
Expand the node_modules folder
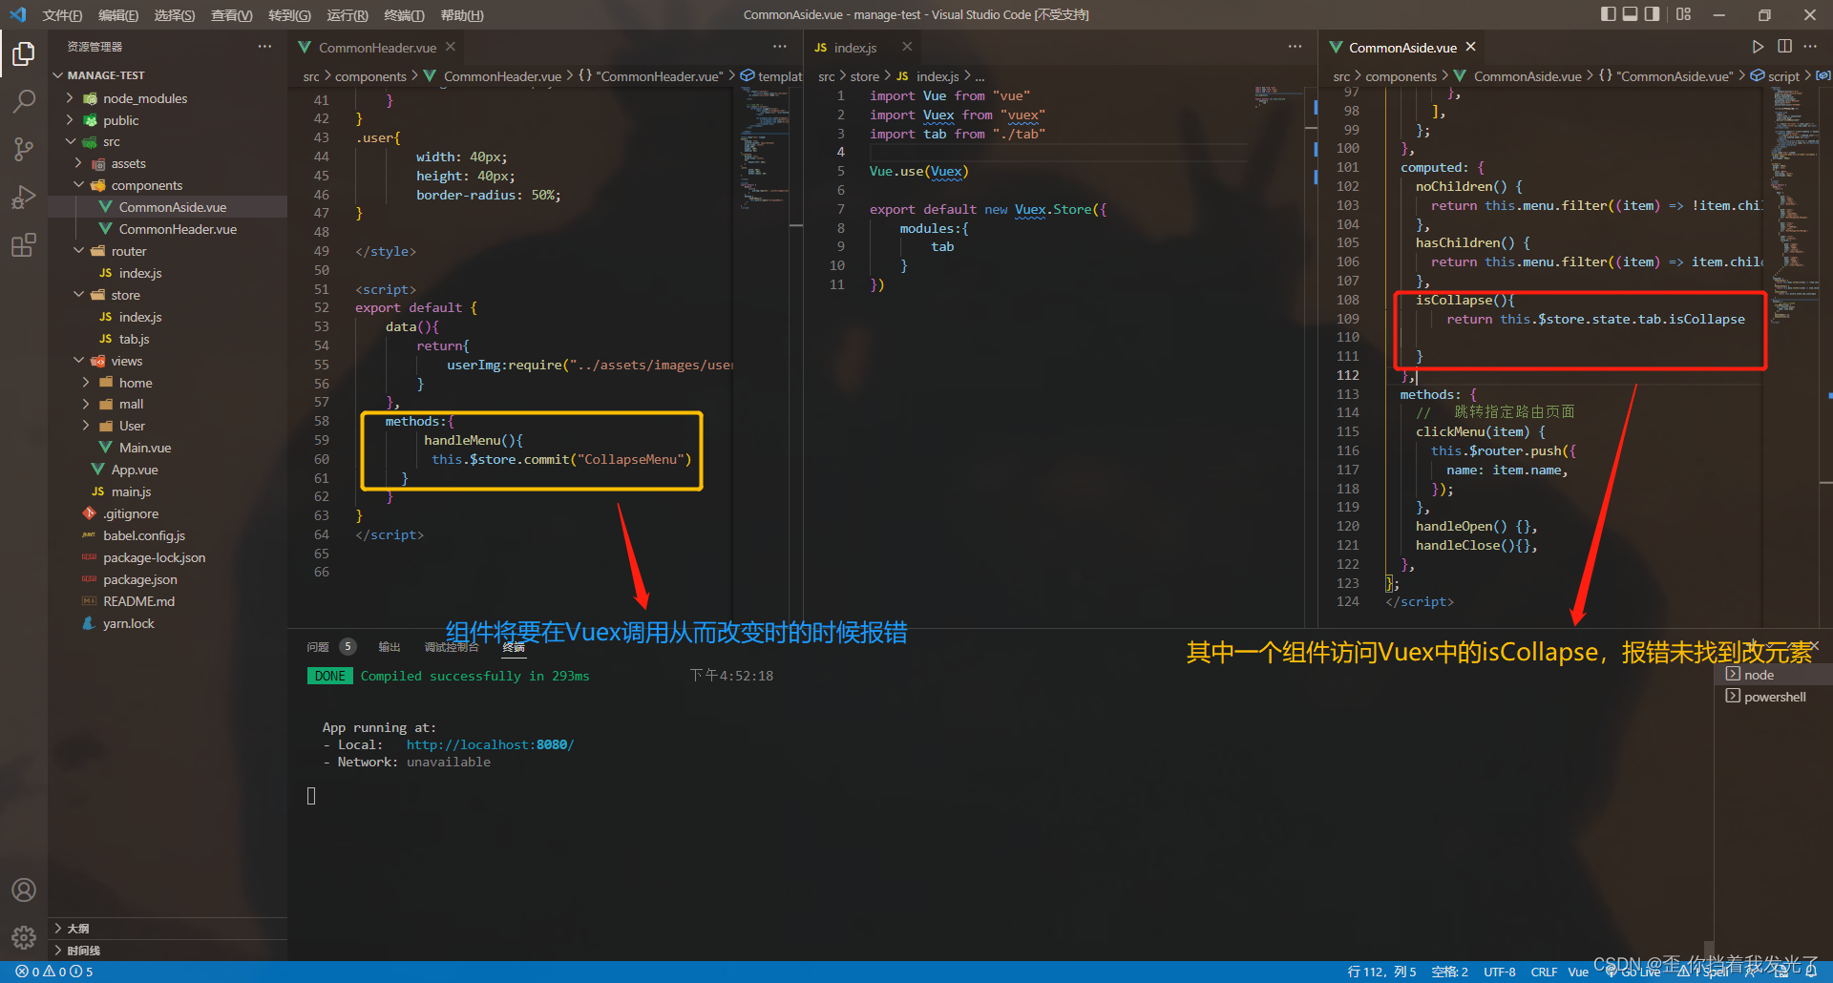pos(69,98)
